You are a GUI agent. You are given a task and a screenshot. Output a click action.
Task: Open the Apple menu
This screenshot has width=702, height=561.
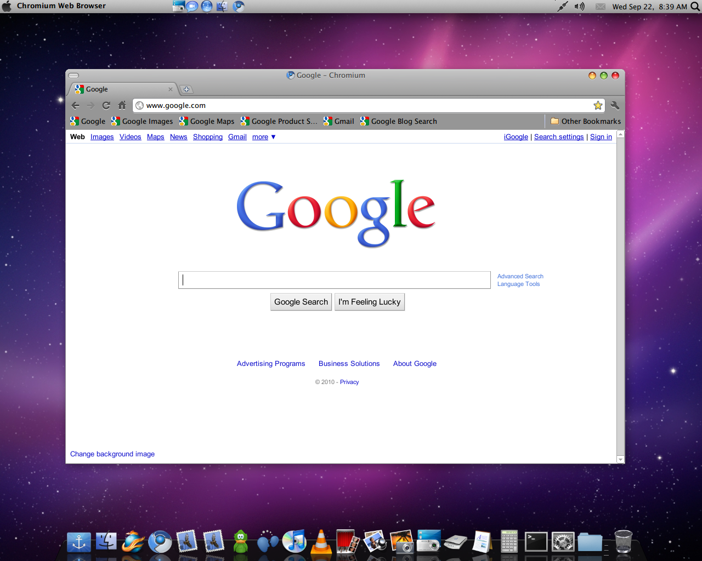(x=7, y=6)
